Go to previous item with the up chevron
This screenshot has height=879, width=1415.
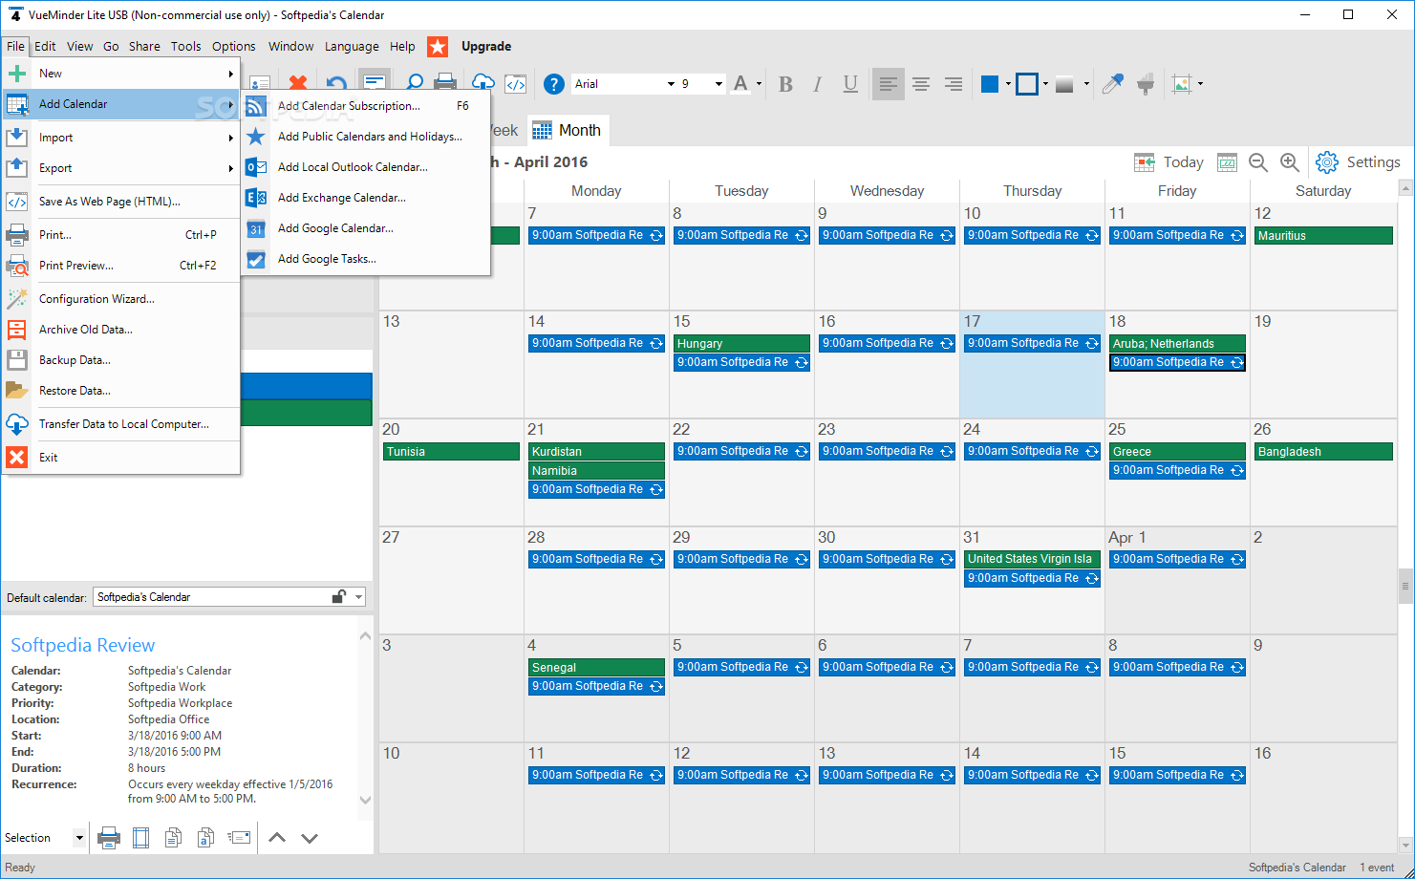(x=277, y=838)
